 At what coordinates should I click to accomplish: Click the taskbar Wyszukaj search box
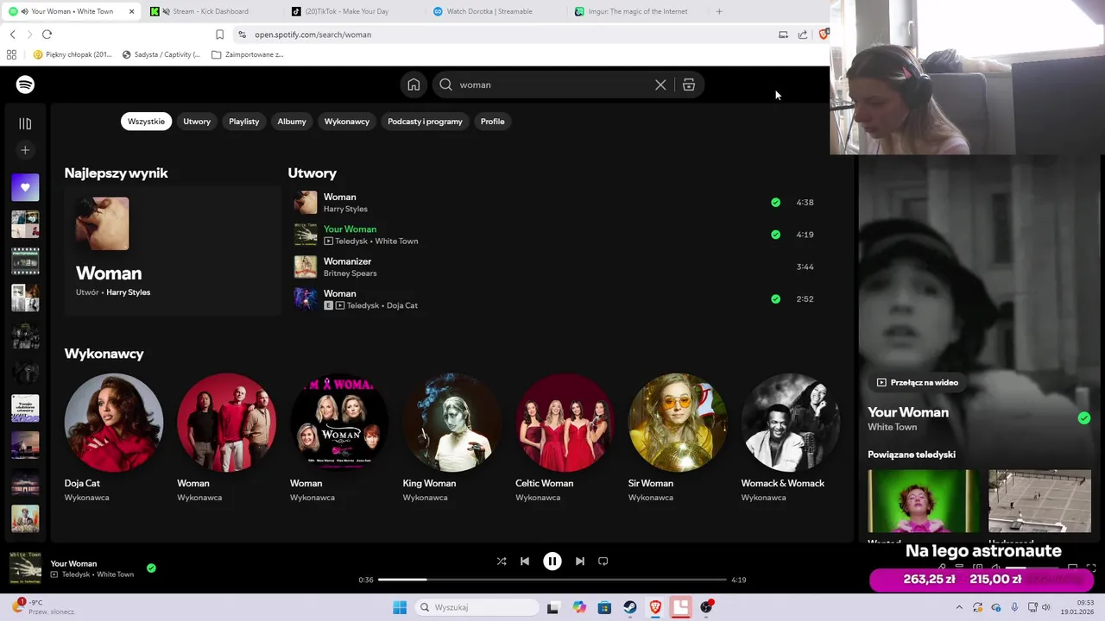pyautogui.click(x=477, y=607)
